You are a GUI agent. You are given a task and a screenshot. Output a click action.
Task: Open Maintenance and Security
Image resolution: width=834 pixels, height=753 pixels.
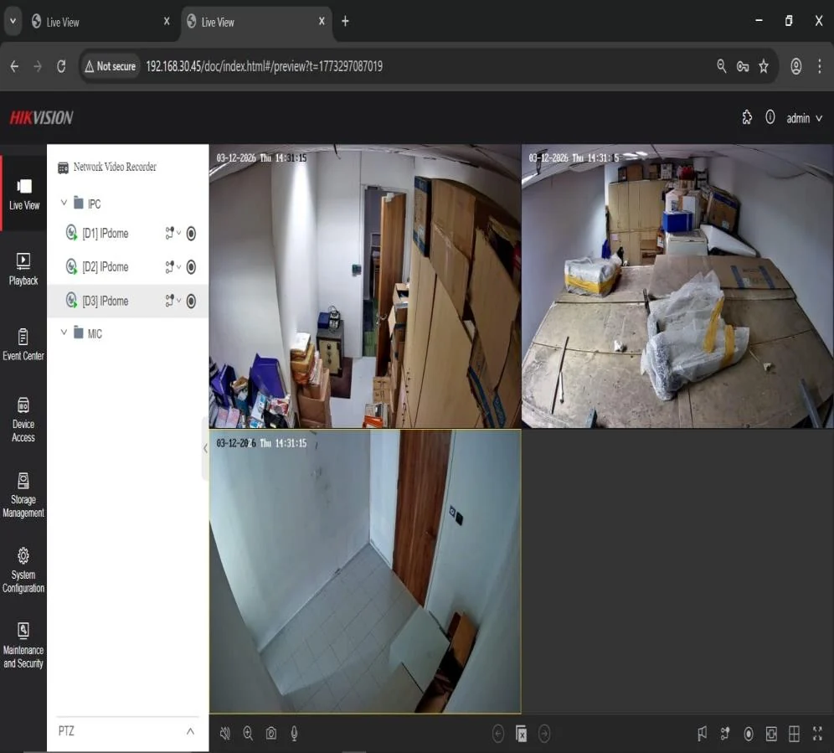click(x=23, y=646)
